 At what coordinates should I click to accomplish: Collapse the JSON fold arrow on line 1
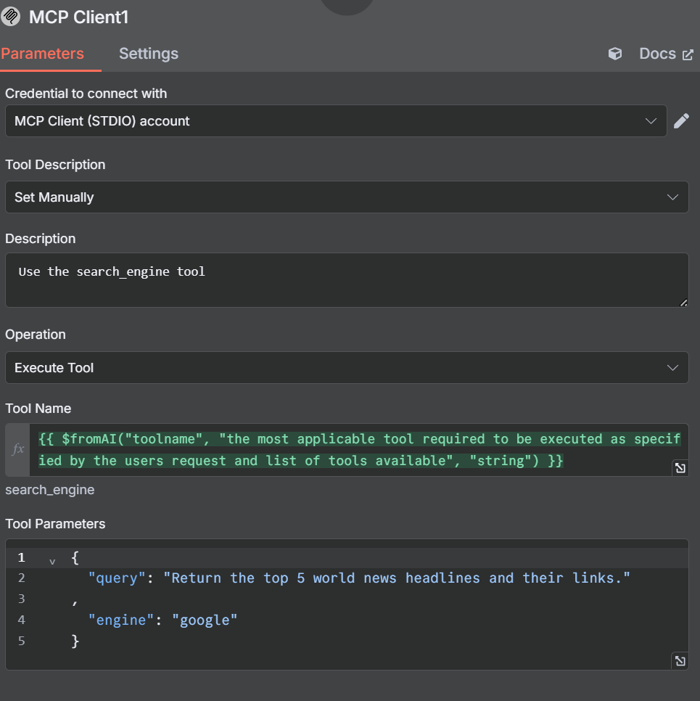52,561
